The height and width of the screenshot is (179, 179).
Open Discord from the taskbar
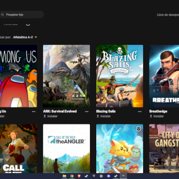pyautogui.click(x=109, y=176)
